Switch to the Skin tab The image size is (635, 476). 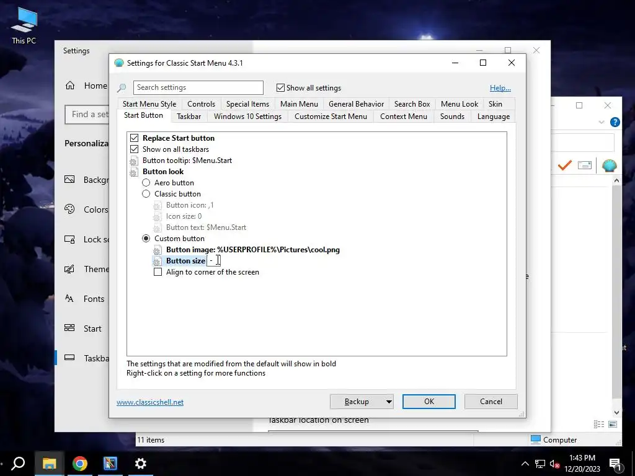pos(495,104)
